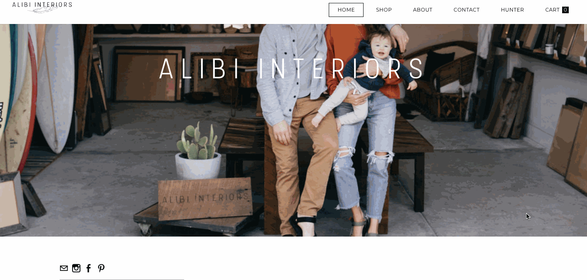Click the cart item count badge

[565, 10]
